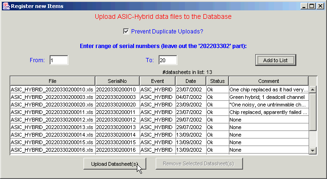Click the From serial number field

coord(59,60)
